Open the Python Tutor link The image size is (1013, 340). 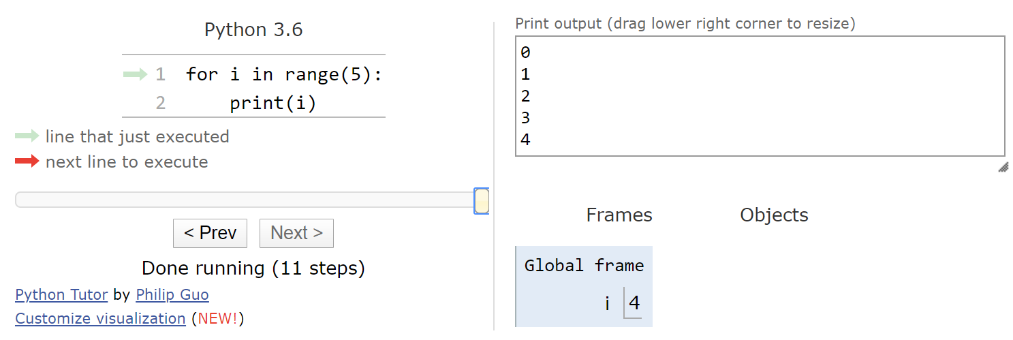61,295
